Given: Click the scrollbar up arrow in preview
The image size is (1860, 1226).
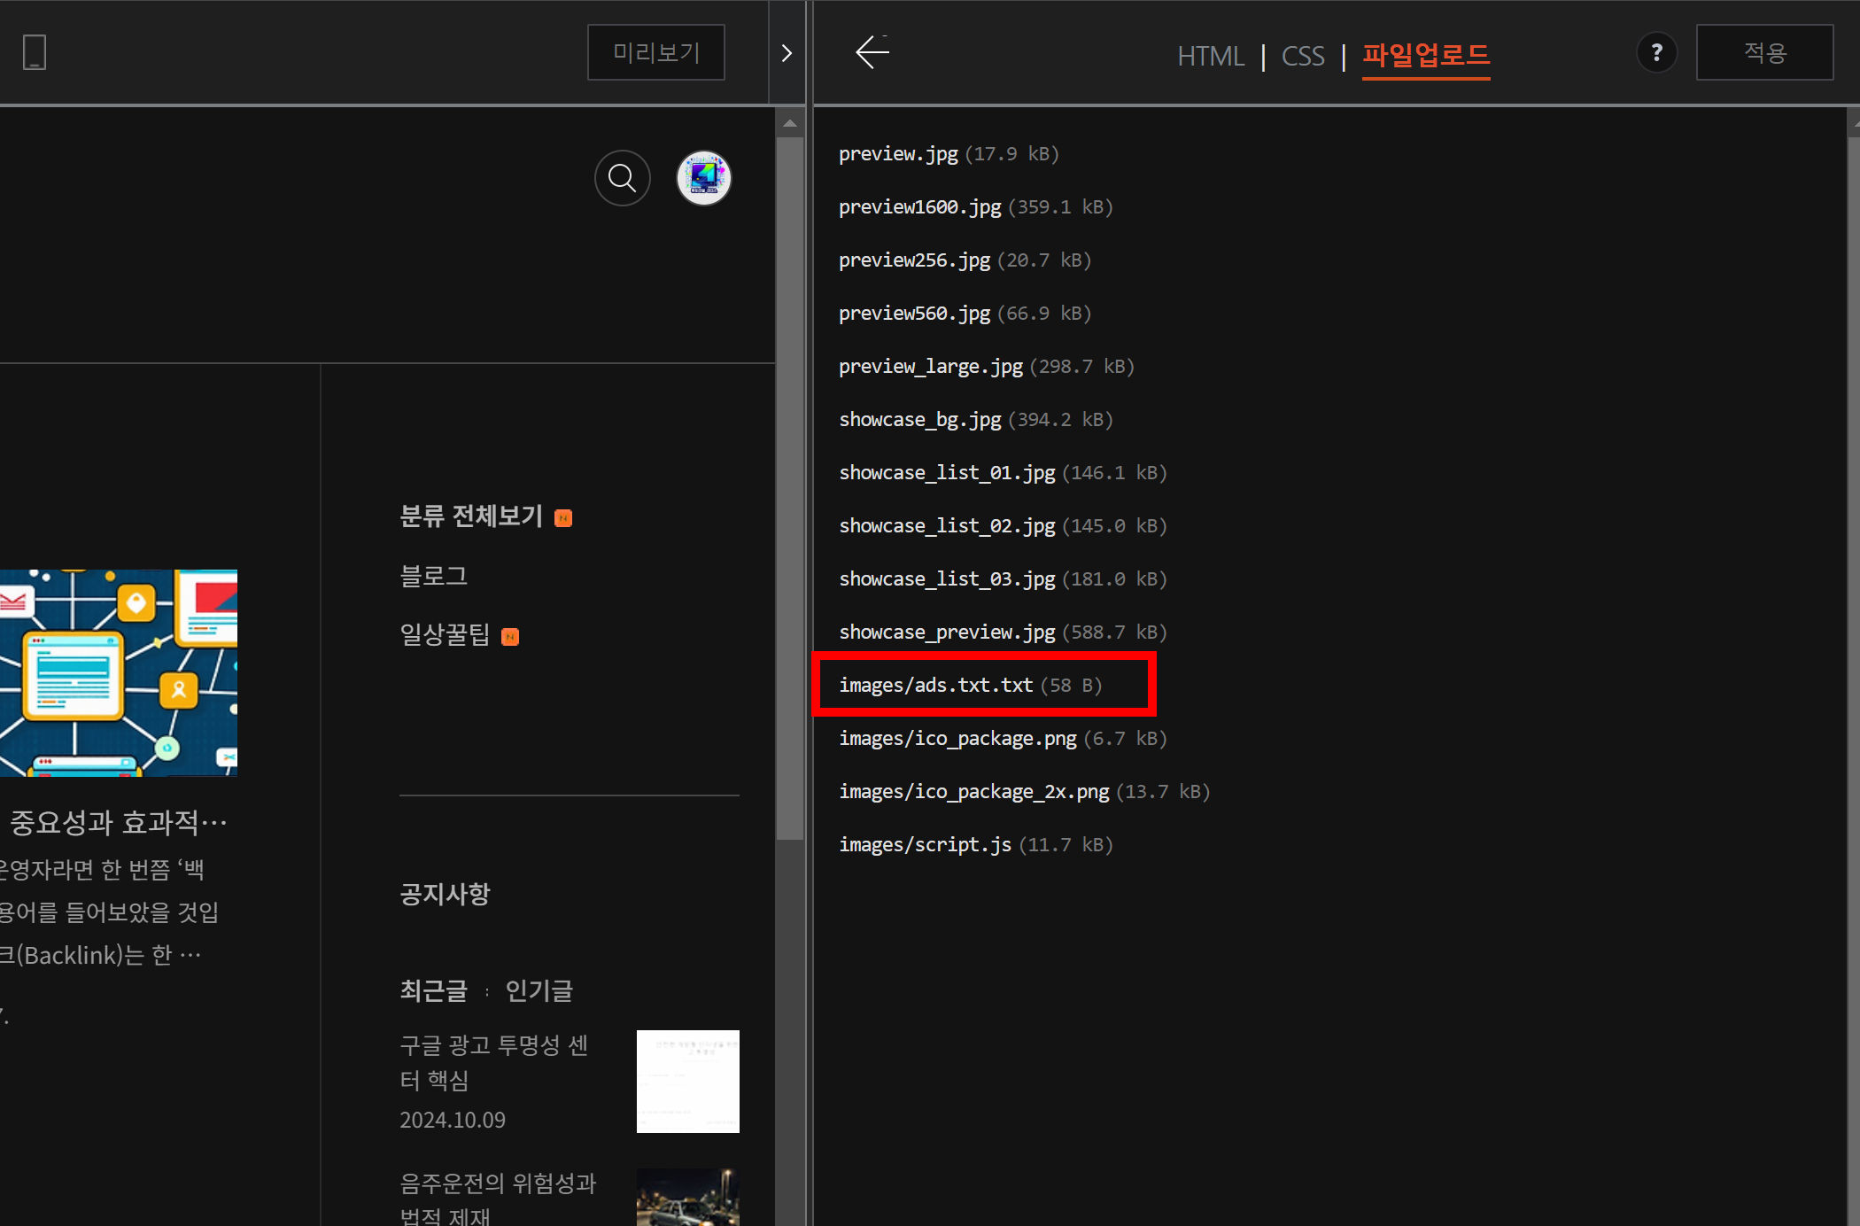Looking at the screenshot, I should 790,124.
